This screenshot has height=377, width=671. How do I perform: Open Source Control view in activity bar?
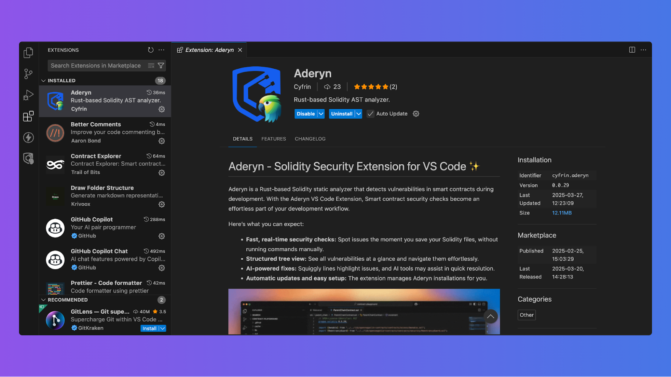click(x=28, y=74)
